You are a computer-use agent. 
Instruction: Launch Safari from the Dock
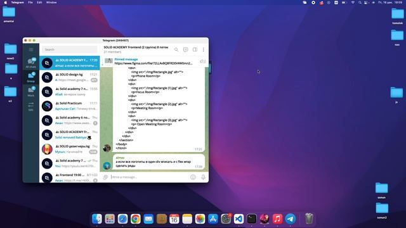pyautogui.click(x=122, y=218)
